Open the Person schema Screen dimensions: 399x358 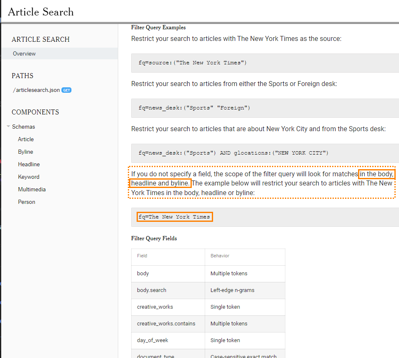click(x=26, y=202)
